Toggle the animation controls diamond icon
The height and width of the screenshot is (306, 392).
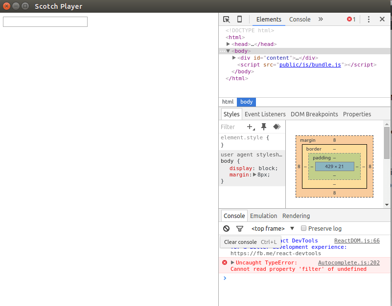(x=277, y=127)
